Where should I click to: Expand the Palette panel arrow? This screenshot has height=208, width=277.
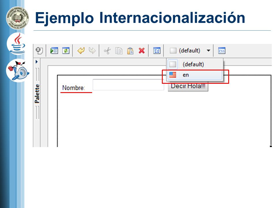pyautogui.click(x=37, y=62)
